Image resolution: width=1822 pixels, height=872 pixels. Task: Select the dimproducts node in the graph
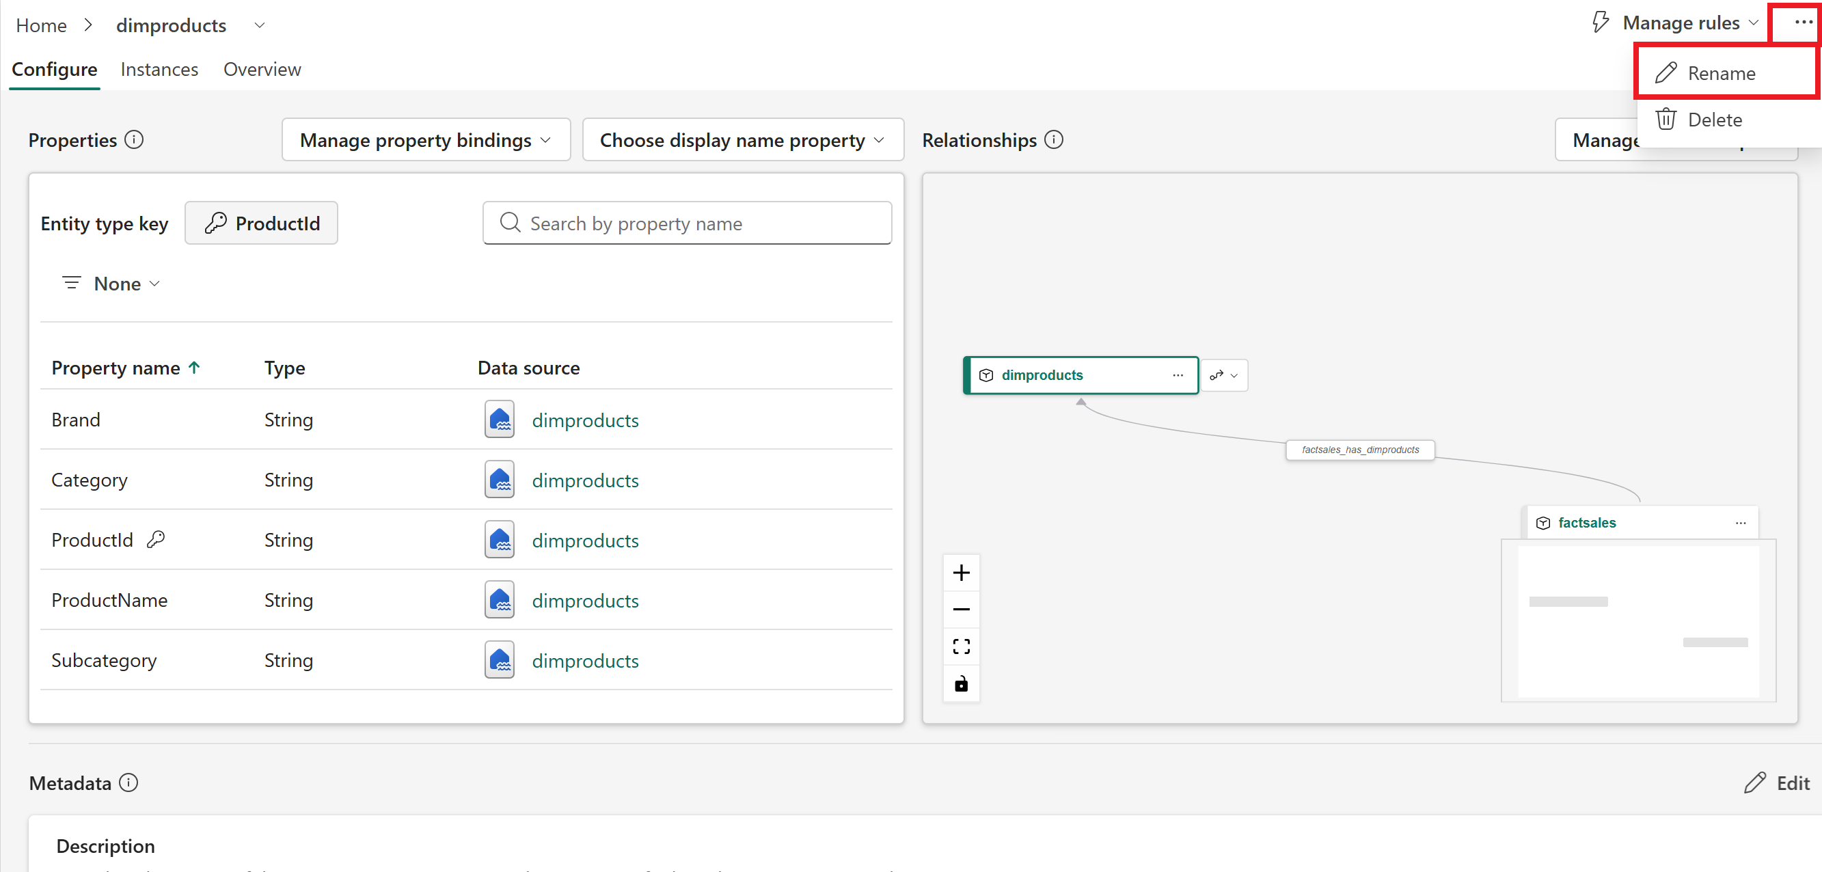click(x=1079, y=374)
